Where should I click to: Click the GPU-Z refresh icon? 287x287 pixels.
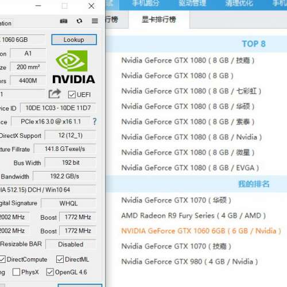coord(79,21)
